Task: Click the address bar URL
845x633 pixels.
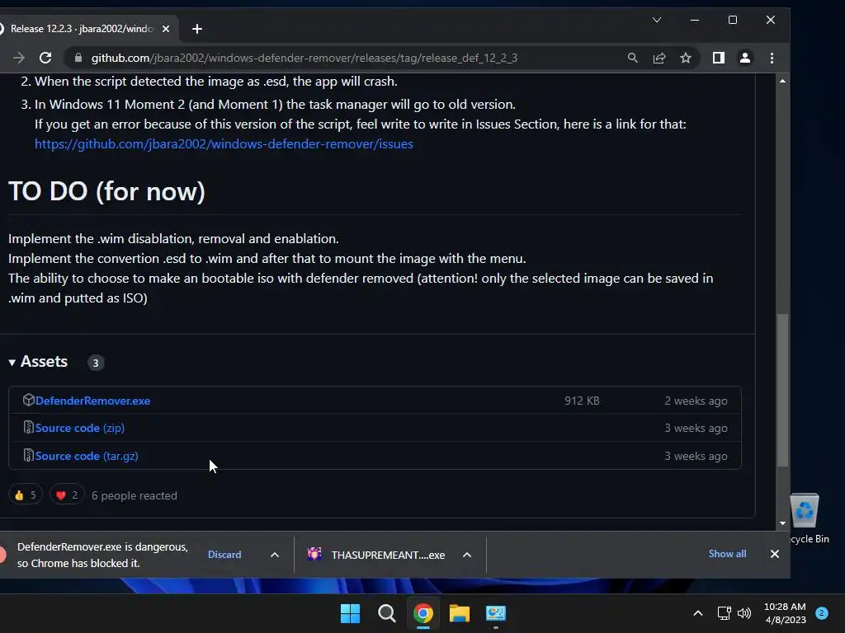Action: (304, 58)
